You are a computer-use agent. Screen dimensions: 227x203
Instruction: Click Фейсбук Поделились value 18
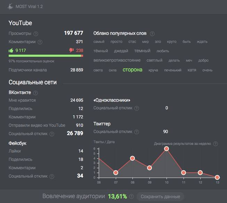(81, 159)
